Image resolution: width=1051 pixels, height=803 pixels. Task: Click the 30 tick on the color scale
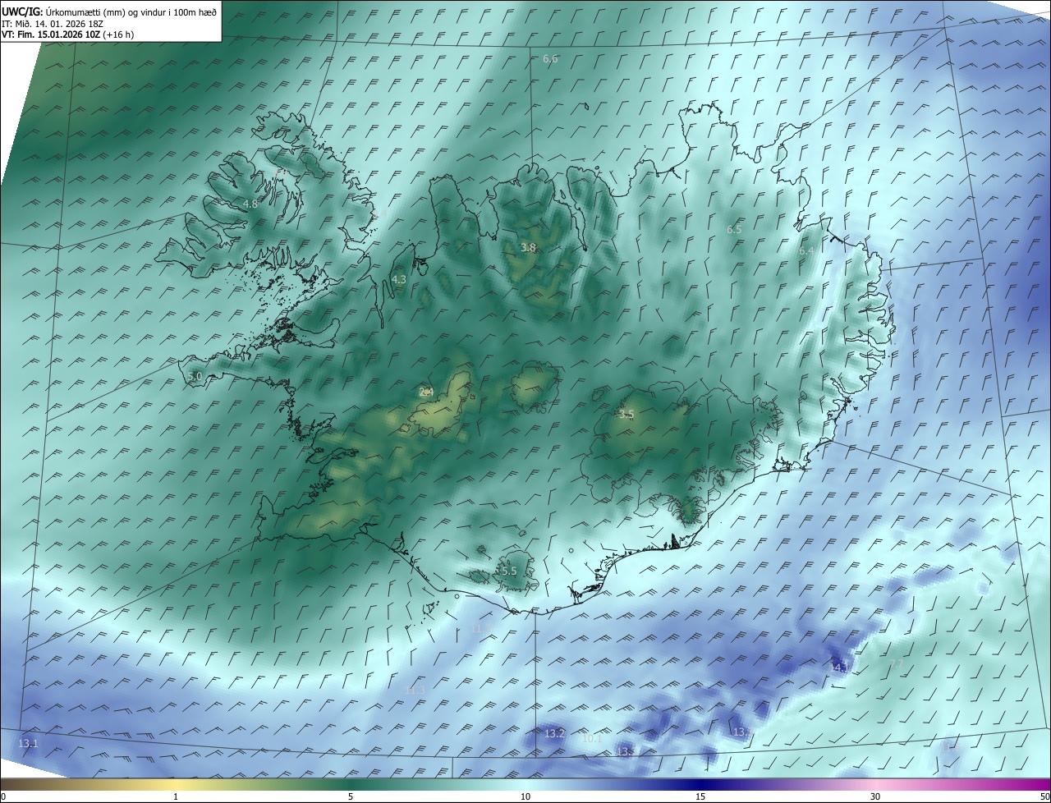[875, 796]
